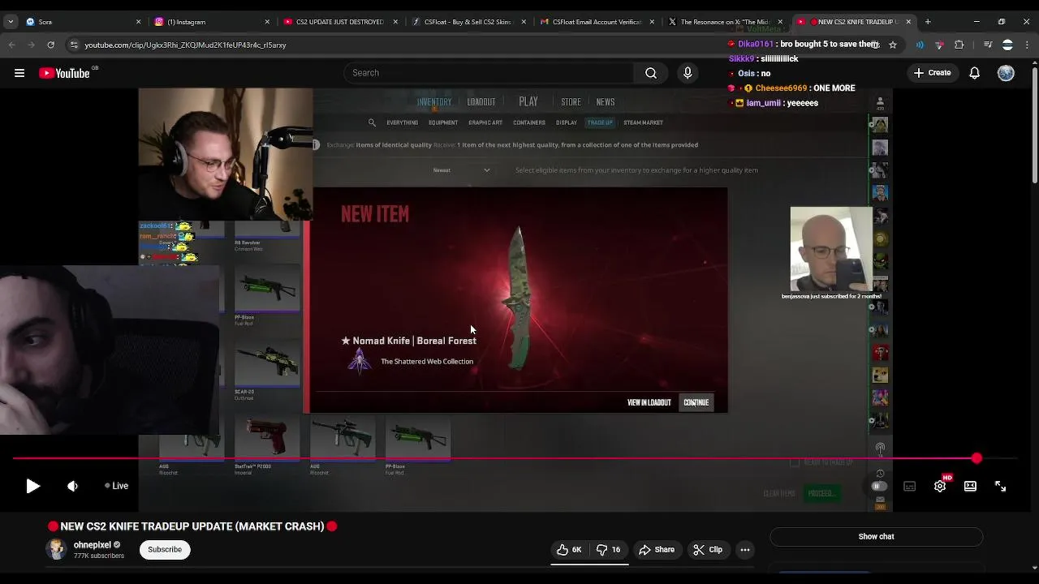
Task: Focus the YouTube search field
Action: point(489,73)
